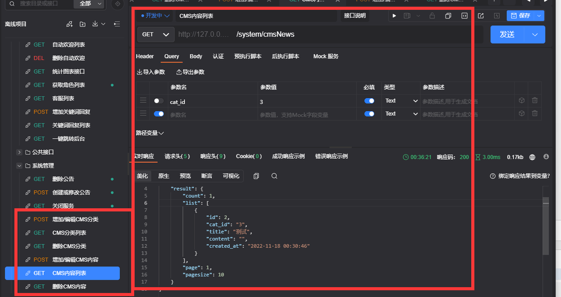
Task: Switch to the Mock 服务 tab
Action: pos(326,57)
